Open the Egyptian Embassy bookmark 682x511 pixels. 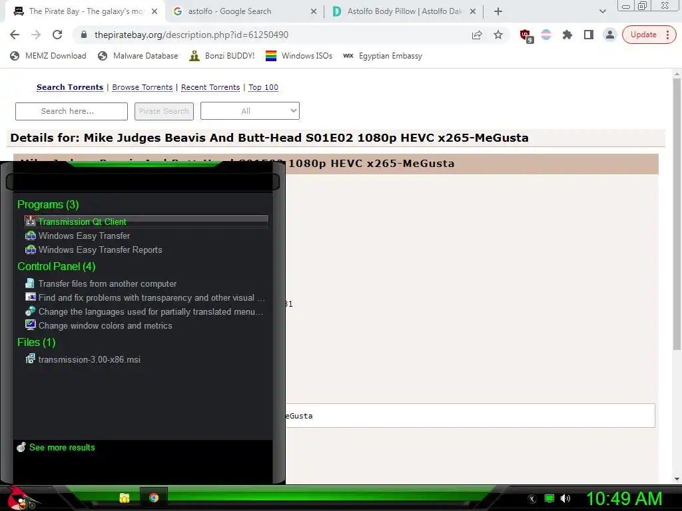(x=382, y=56)
